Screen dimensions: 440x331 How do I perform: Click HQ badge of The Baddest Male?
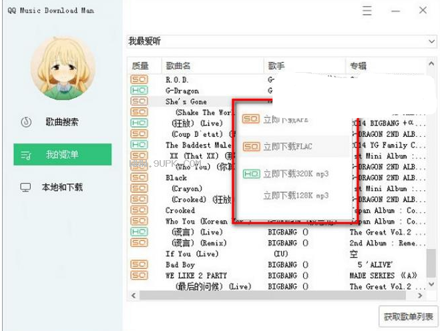139,145
